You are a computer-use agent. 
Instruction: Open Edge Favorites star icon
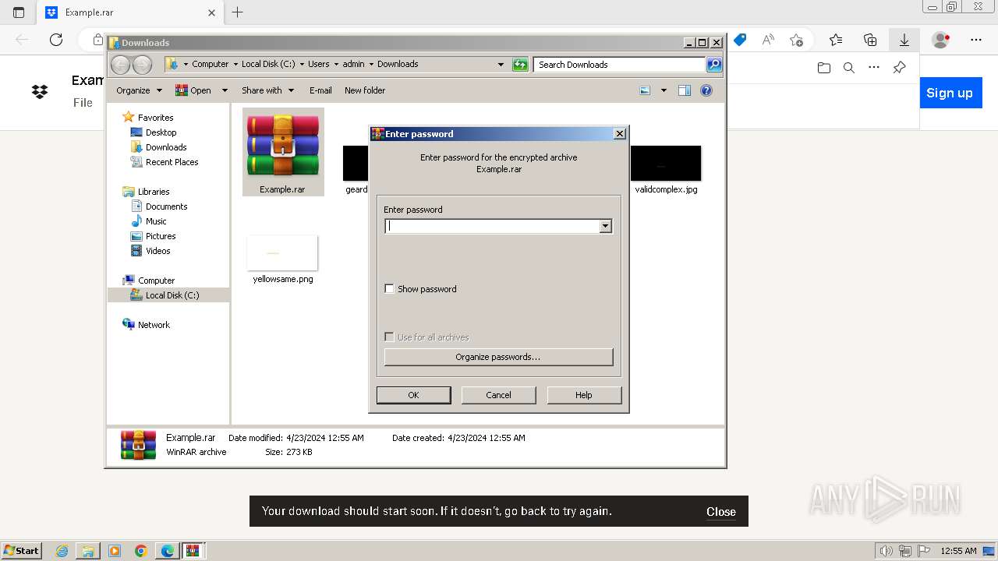click(x=836, y=40)
